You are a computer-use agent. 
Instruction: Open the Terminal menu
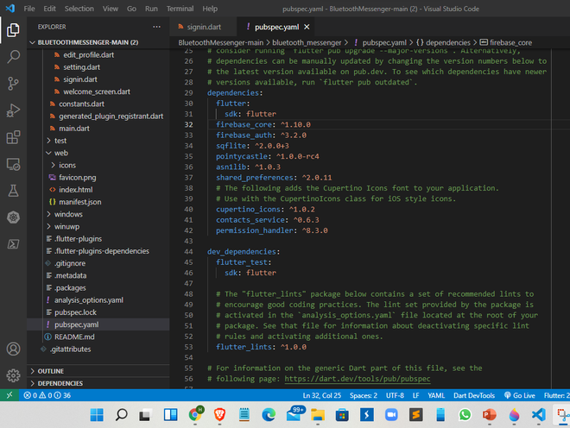pos(180,9)
